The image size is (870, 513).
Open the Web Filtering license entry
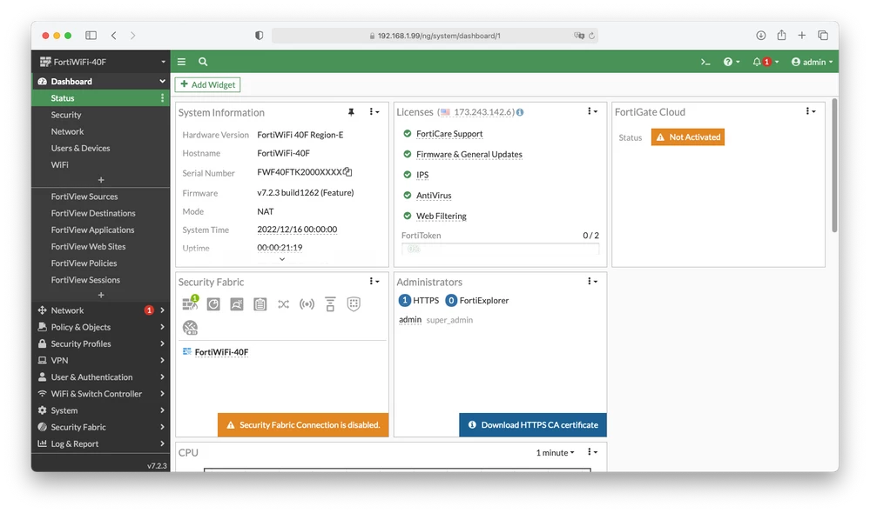[x=442, y=216]
